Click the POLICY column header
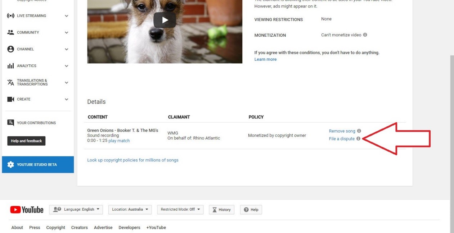The height and width of the screenshot is (233, 454). pyautogui.click(x=256, y=117)
